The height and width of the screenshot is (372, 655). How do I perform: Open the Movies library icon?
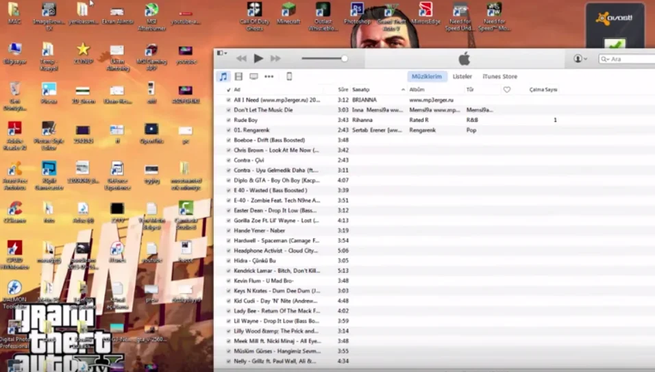tap(238, 77)
